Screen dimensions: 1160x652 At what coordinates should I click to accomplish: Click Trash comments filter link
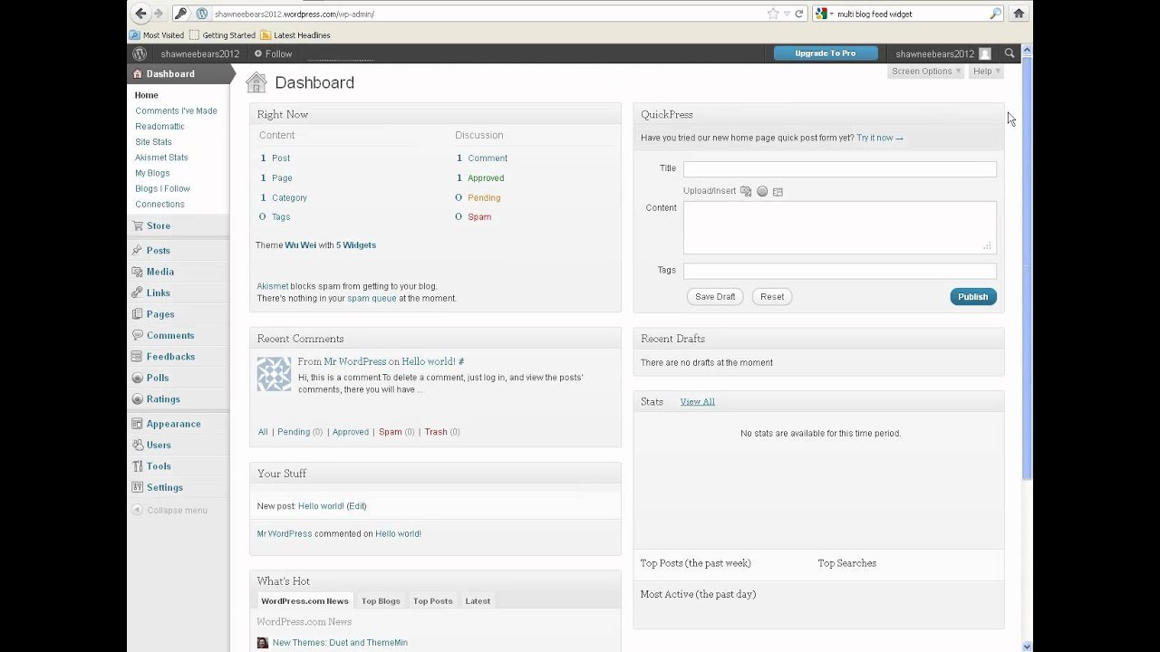[x=436, y=432]
